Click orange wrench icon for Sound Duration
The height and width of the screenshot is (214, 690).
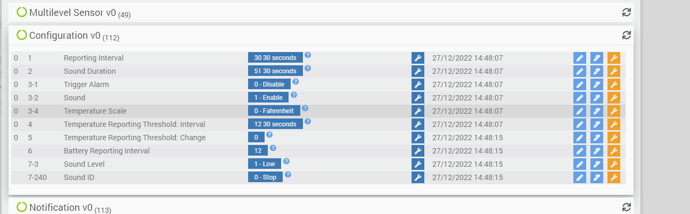click(x=614, y=71)
